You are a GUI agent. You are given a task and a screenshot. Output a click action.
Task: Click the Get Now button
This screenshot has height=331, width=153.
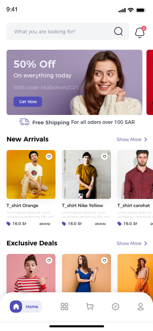(x=28, y=102)
